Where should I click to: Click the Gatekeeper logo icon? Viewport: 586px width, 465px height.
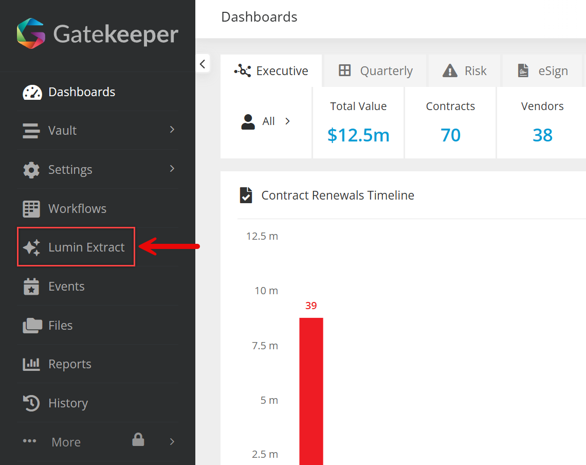coord(30,33)
